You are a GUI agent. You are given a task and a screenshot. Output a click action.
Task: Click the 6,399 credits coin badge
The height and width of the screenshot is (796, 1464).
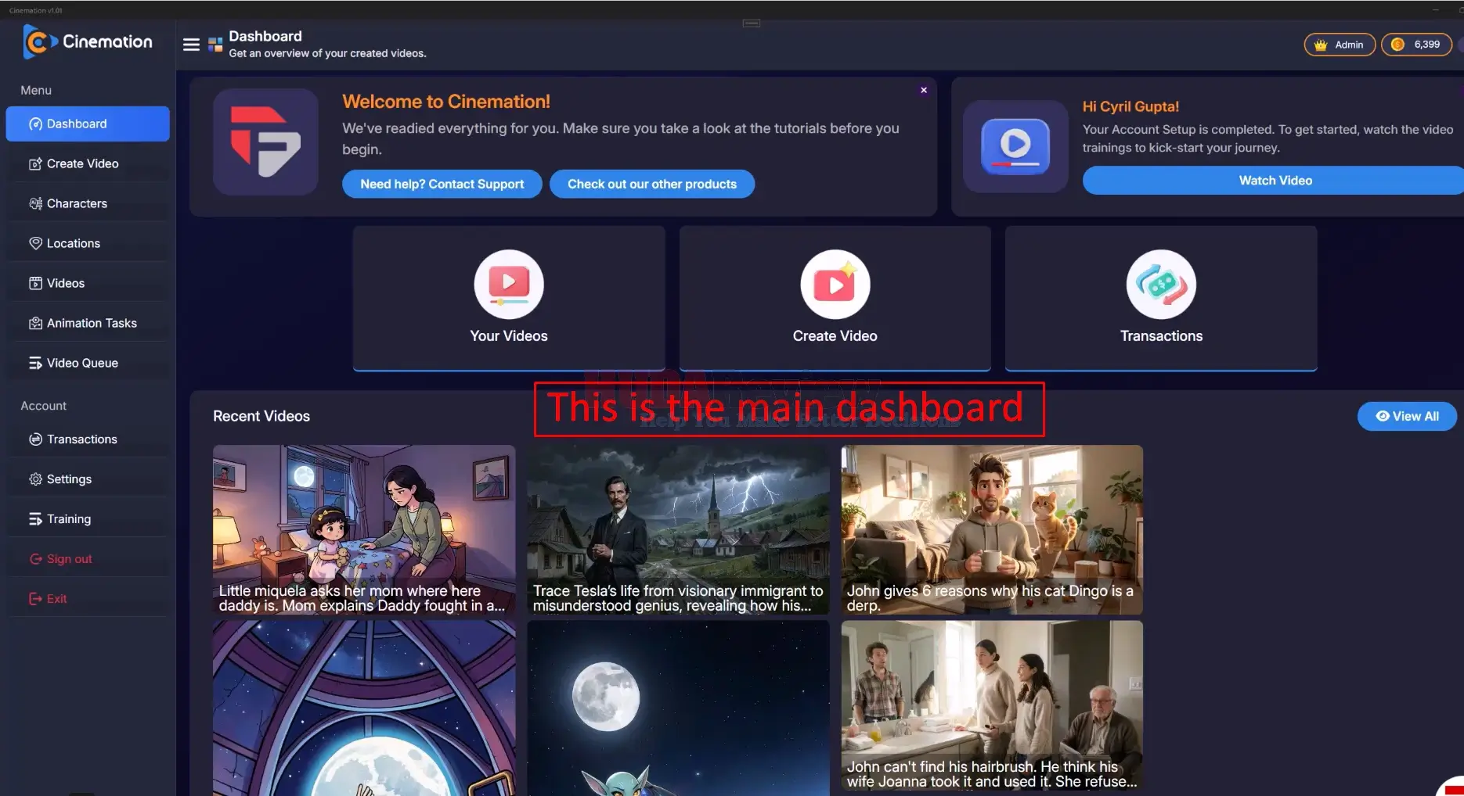1415,45
